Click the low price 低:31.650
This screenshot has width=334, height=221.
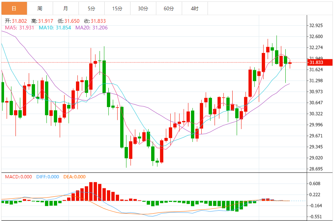[x=68, y=21]
